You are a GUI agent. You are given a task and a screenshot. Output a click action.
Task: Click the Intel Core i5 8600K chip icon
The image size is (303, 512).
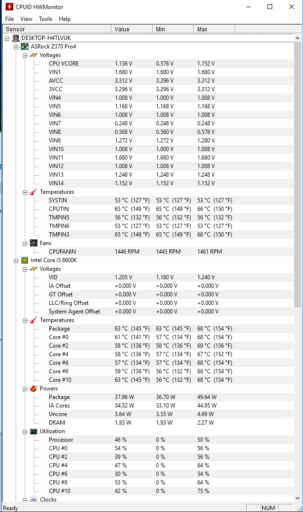tap(25, 260)
